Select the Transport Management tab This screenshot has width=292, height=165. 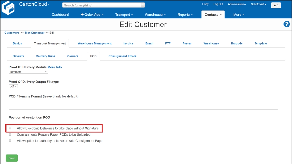[x=50, y=43]
